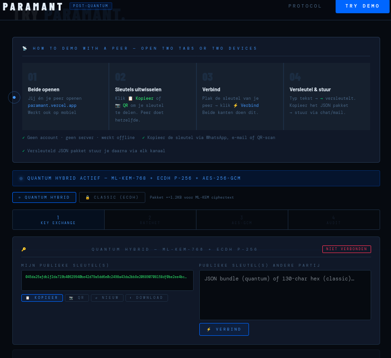Click the download arrow icon on DOWNLOAD button
Image resolution: width=391 pixels, height=358 pixels.
pos(131,298)
